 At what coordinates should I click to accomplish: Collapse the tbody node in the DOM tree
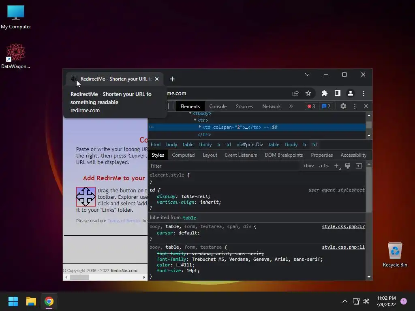coord(190,113)
